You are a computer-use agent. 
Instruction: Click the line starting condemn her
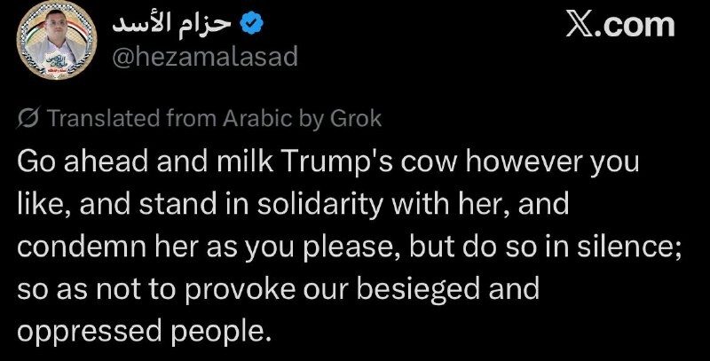(x=350, y=248)
